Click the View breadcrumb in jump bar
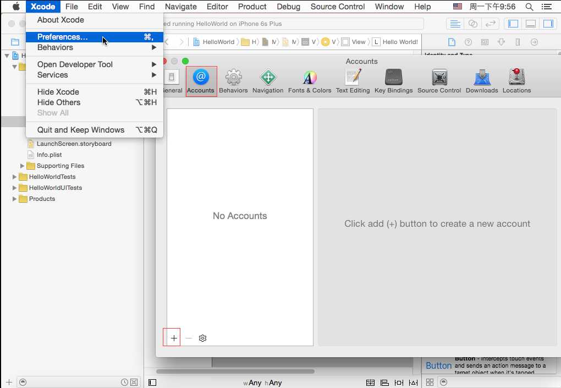The height and width of the screenshot is (388, 561). [354, 42]
